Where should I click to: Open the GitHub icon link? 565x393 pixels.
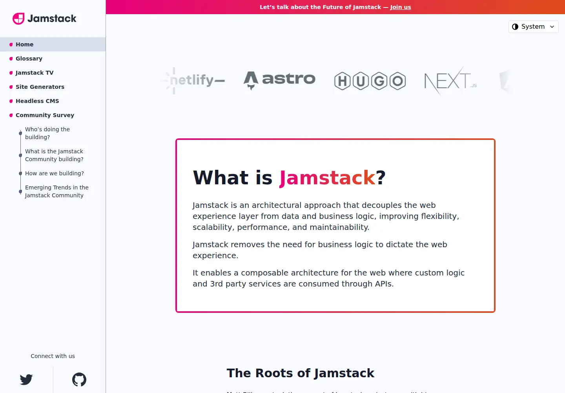[79, 380]
